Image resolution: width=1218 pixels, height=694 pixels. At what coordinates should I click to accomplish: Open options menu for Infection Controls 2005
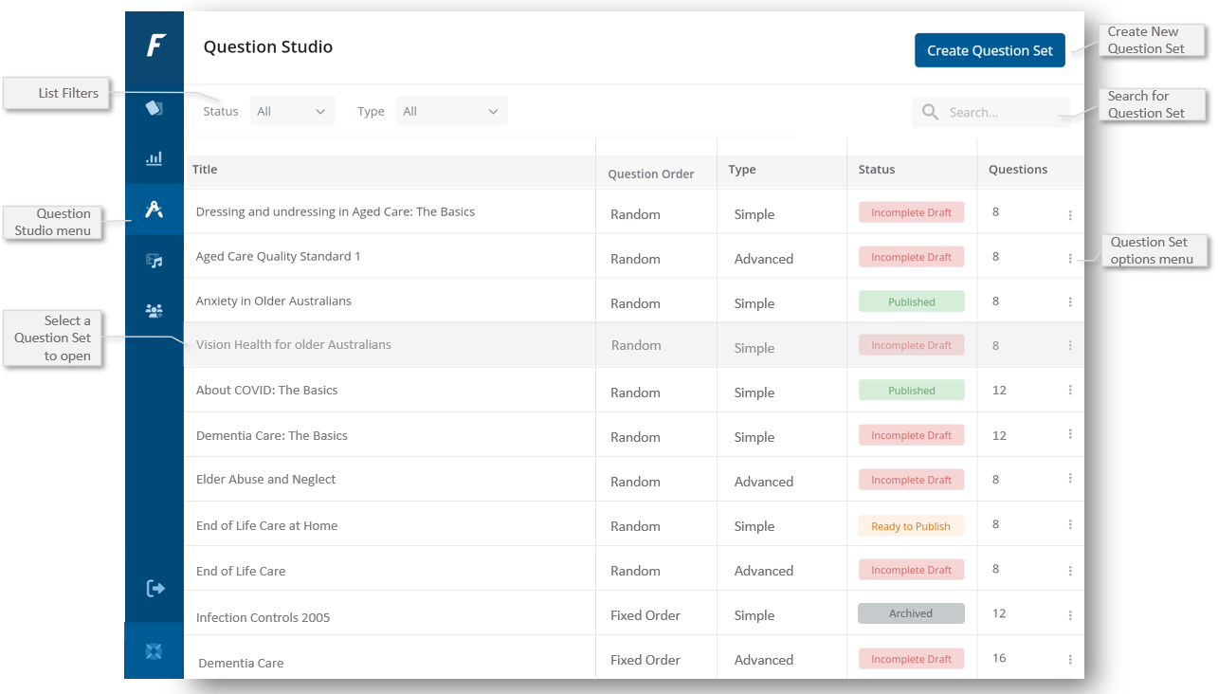click(1070, 615)
